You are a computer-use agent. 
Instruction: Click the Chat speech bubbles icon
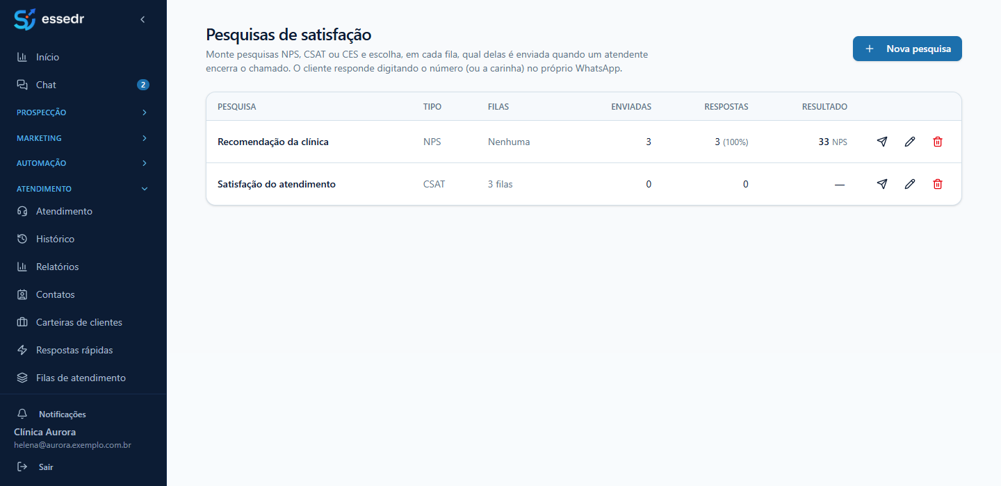(x=22, y=85)
